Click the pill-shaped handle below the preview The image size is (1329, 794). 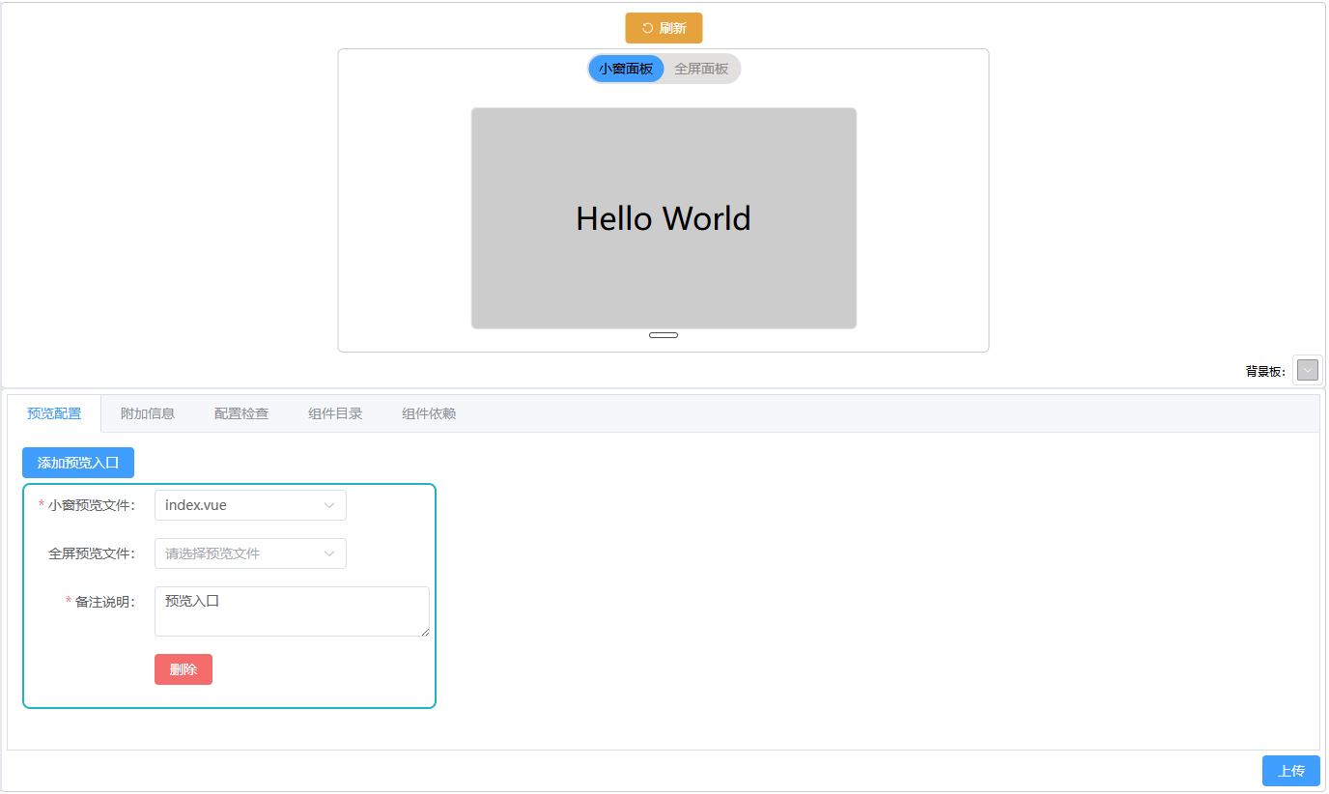664,335
